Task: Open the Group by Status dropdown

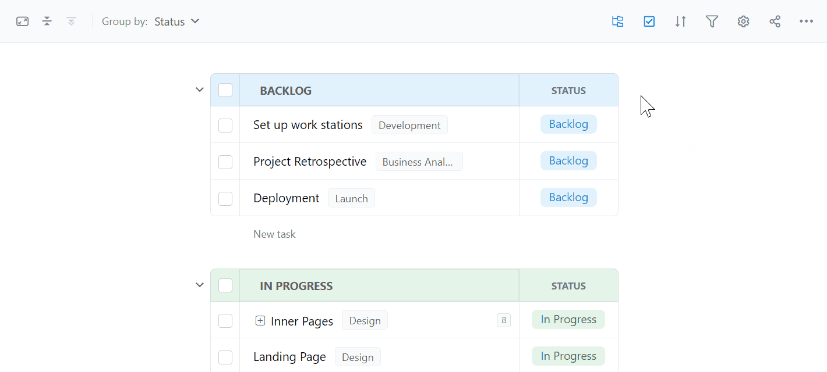Action: tap(175, 21)
